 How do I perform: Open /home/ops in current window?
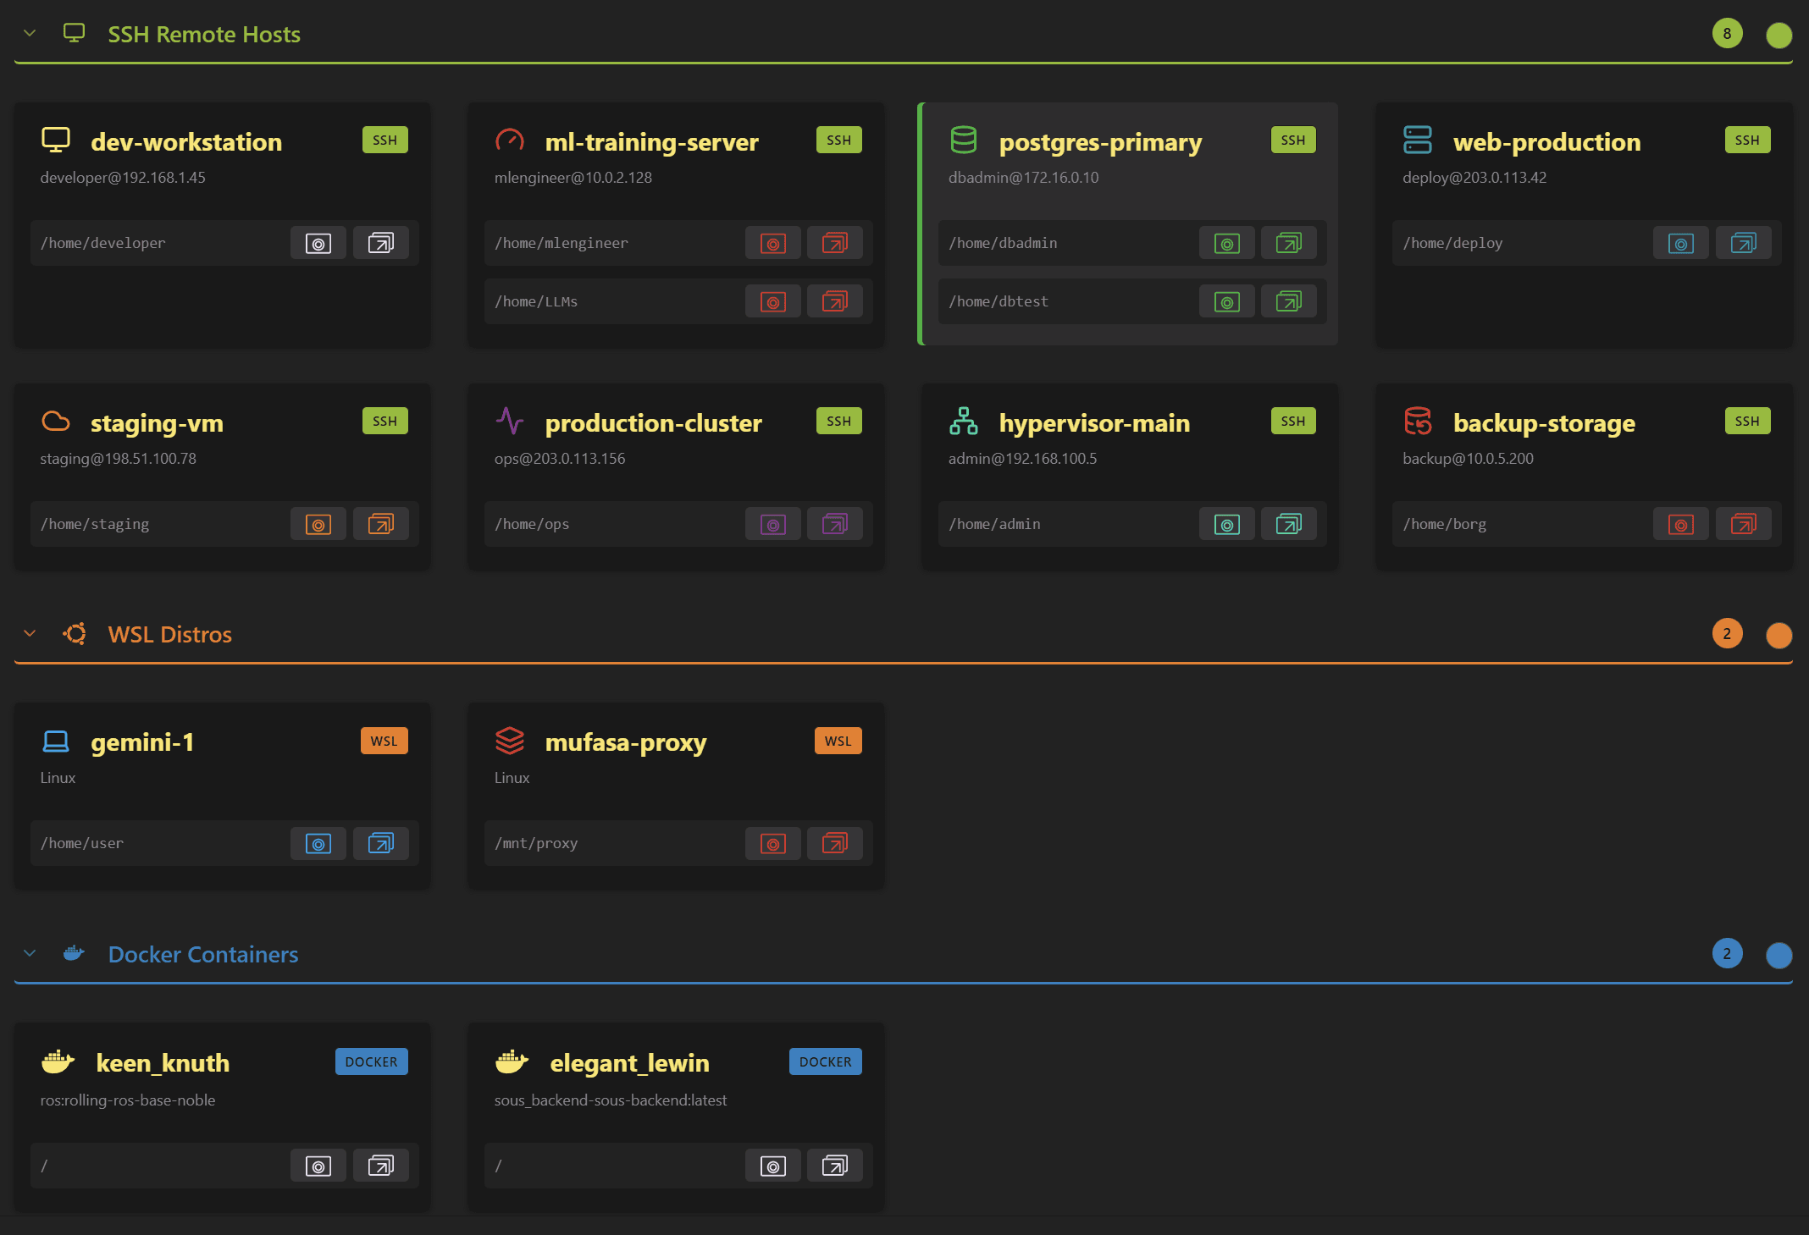pos(772,525)
